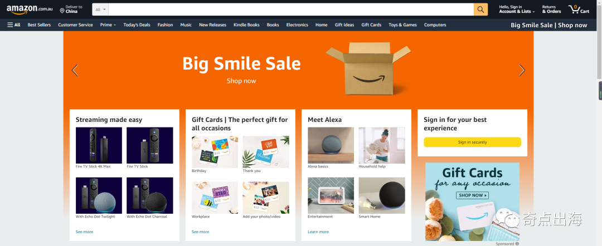Expand the Prime menu dropdown
The width and height of the screenshot is (602, 246).
click(x=108, y=25)
